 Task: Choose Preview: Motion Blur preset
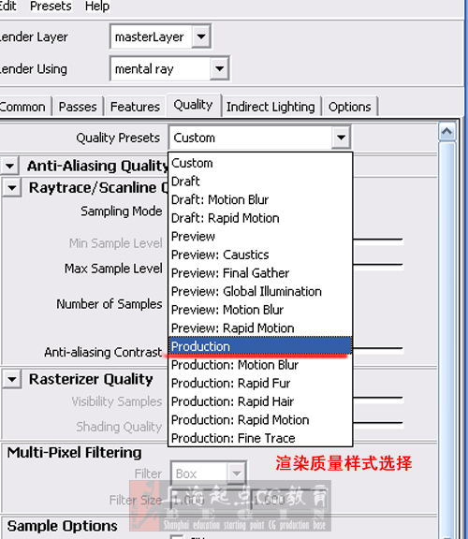point(260,310)
